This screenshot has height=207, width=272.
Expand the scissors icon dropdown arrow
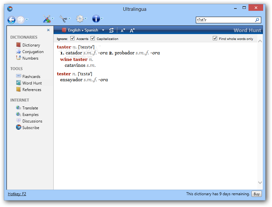click(69, 19)
